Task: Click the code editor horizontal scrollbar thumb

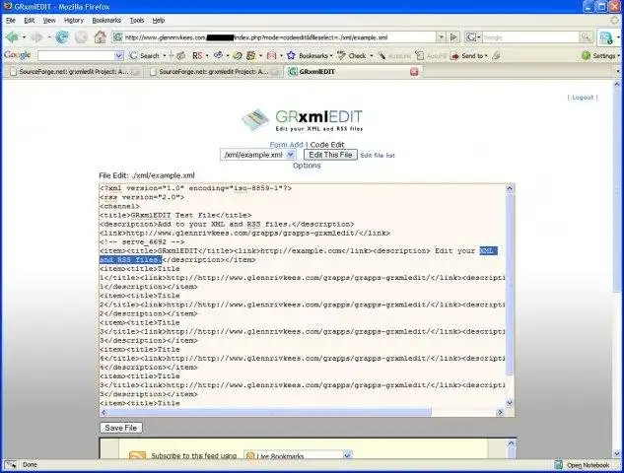Action: point(269,413)
